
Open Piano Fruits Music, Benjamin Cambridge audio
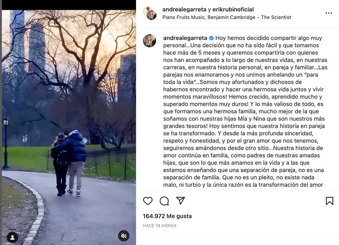pos(209,17)
